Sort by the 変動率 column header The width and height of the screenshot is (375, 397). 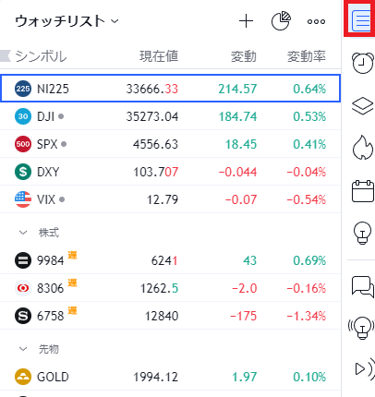(307, 56)
